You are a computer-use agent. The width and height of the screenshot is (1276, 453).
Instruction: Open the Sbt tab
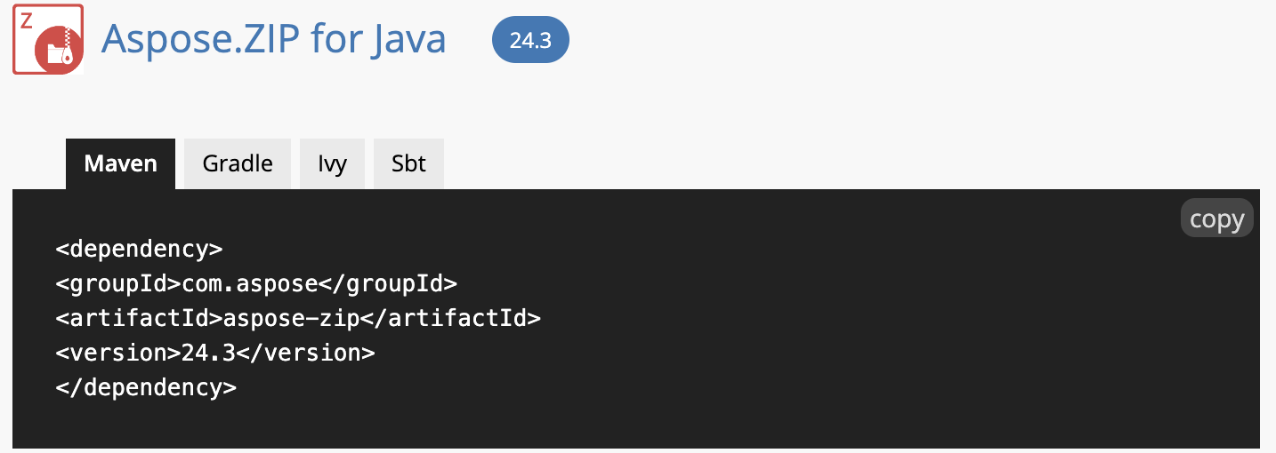(x=408, y=163)
